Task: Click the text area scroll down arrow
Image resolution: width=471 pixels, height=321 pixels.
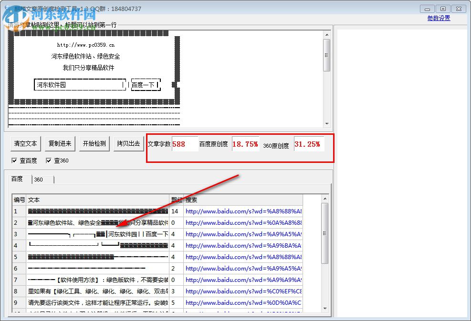Action: (x=327, y=123)
